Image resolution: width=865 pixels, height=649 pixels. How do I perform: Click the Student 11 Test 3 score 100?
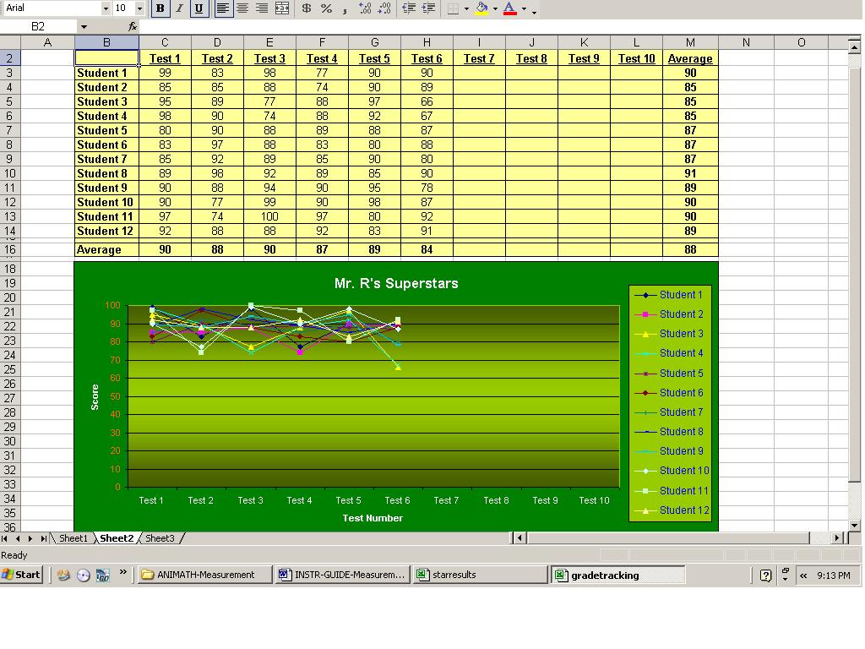(x=269, y=216)
